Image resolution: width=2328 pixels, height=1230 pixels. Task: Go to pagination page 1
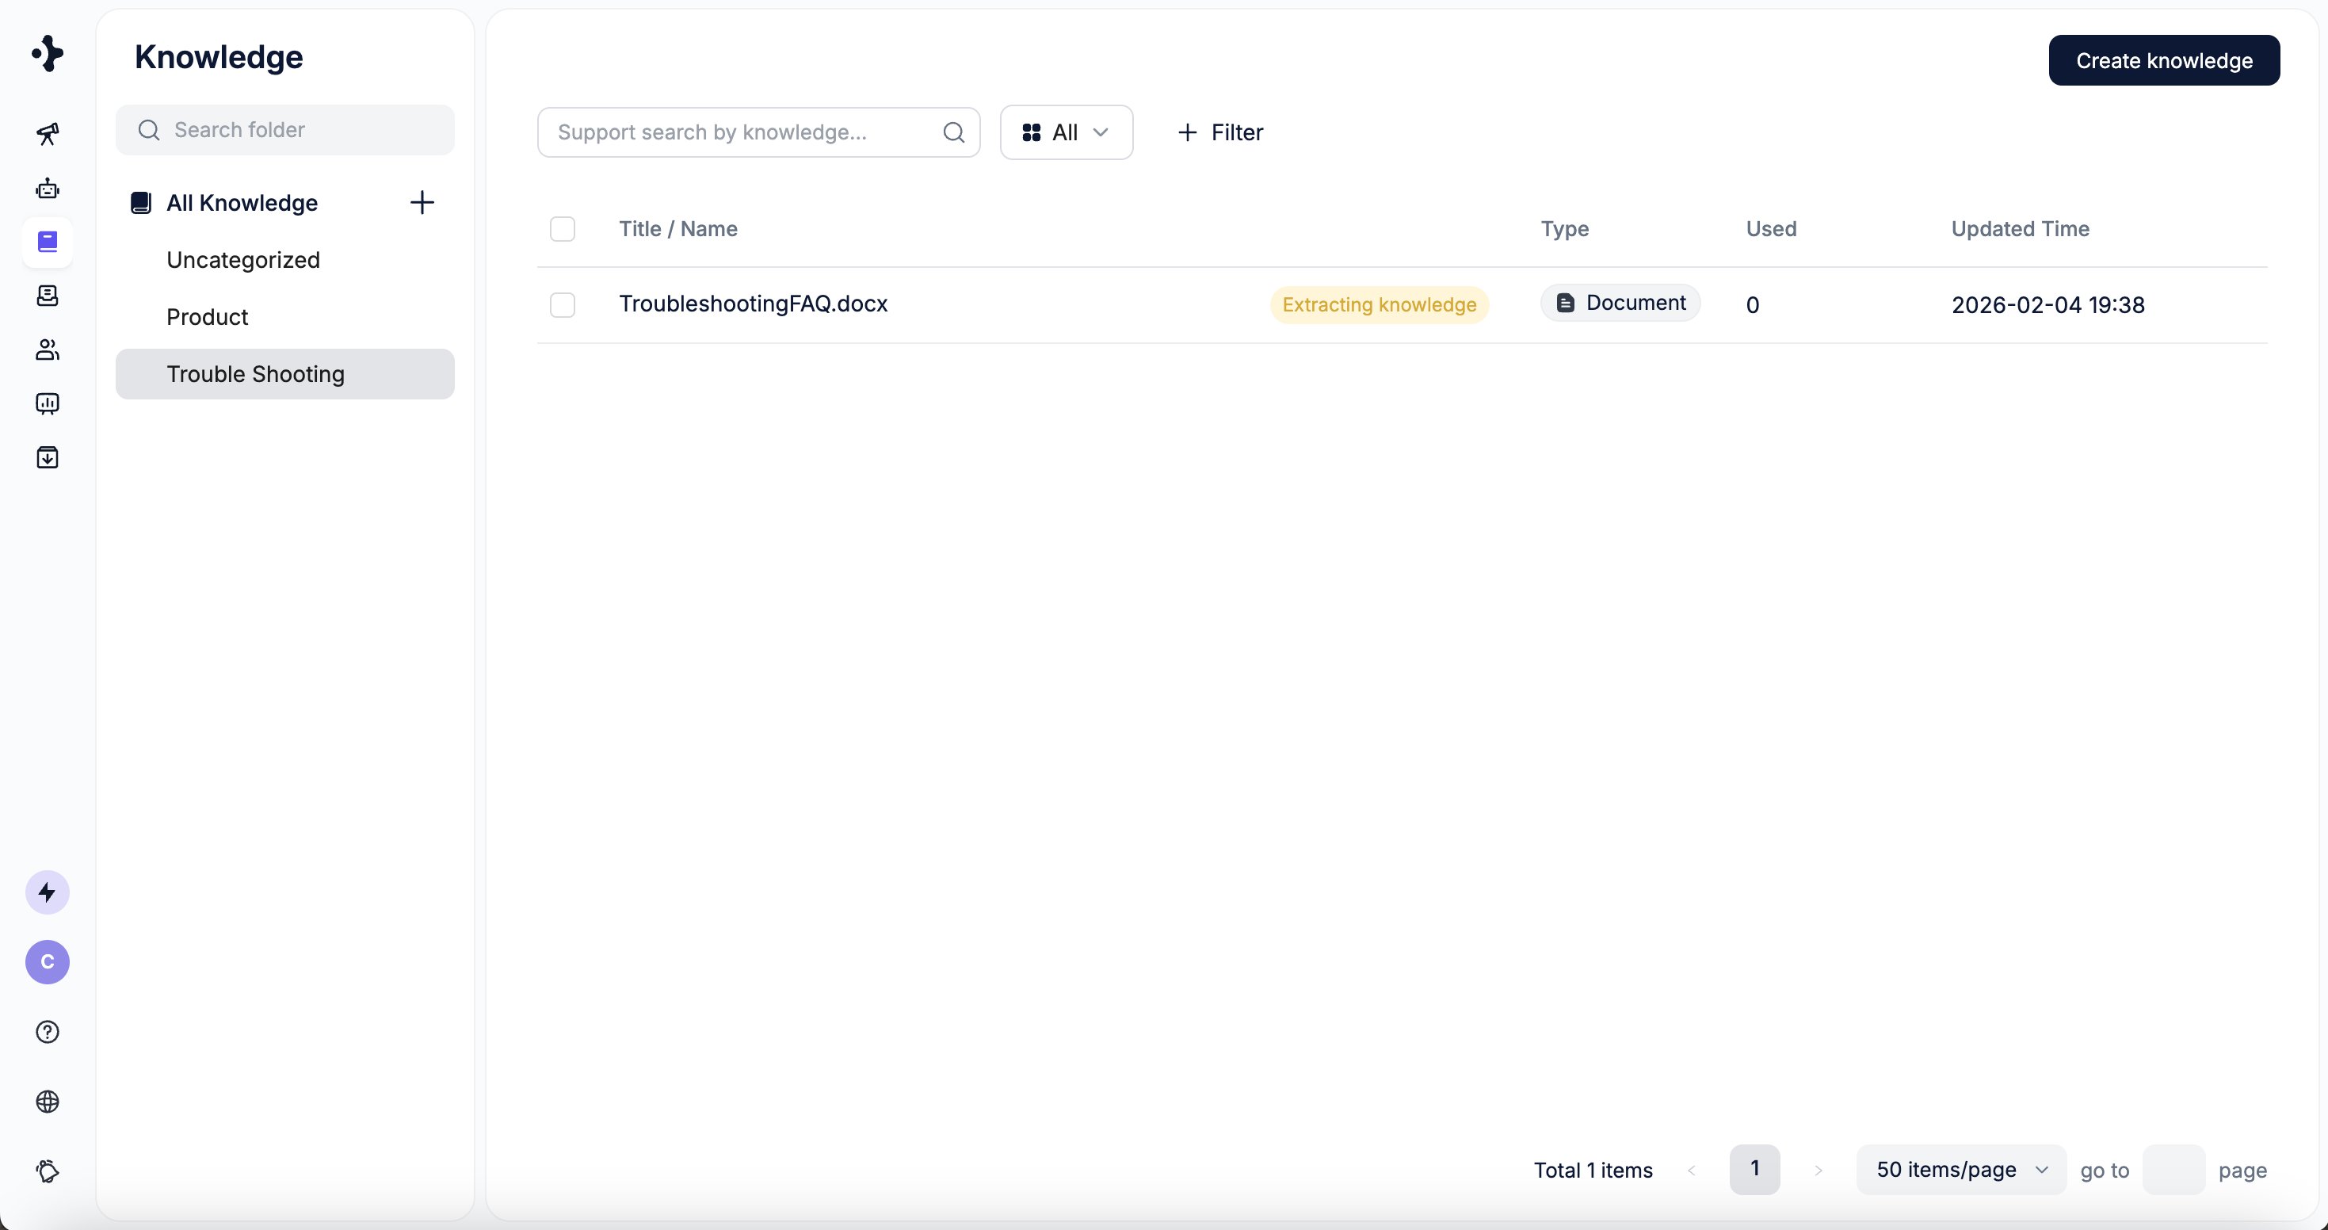coord(1754,1170)
